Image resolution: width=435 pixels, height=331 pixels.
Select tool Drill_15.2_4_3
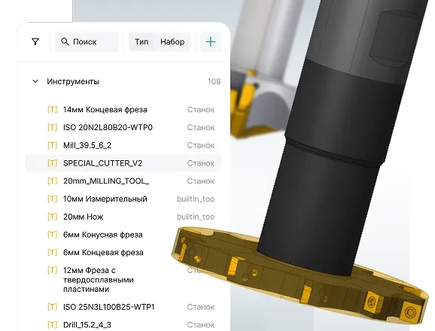[x=87, y=325]
